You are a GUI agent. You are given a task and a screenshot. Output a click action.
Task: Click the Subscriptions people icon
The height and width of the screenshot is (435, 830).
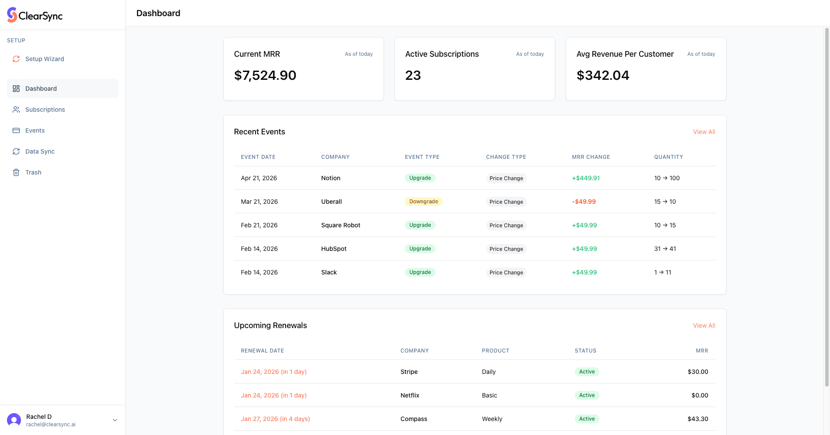[x=16, y=109]
